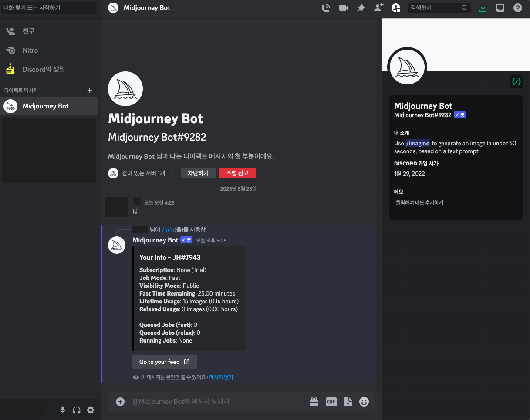This screenshot has height=420, width=530.
Task: Click verified bot badge in the profile panel
Action: [x=460, y=115]
